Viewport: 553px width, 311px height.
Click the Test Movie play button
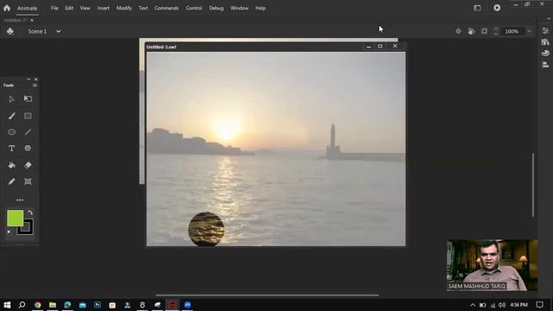coord(497,8)
